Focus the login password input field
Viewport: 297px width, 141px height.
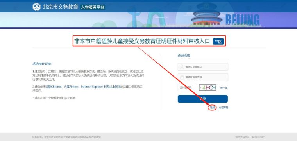click(x=203, y=77)
